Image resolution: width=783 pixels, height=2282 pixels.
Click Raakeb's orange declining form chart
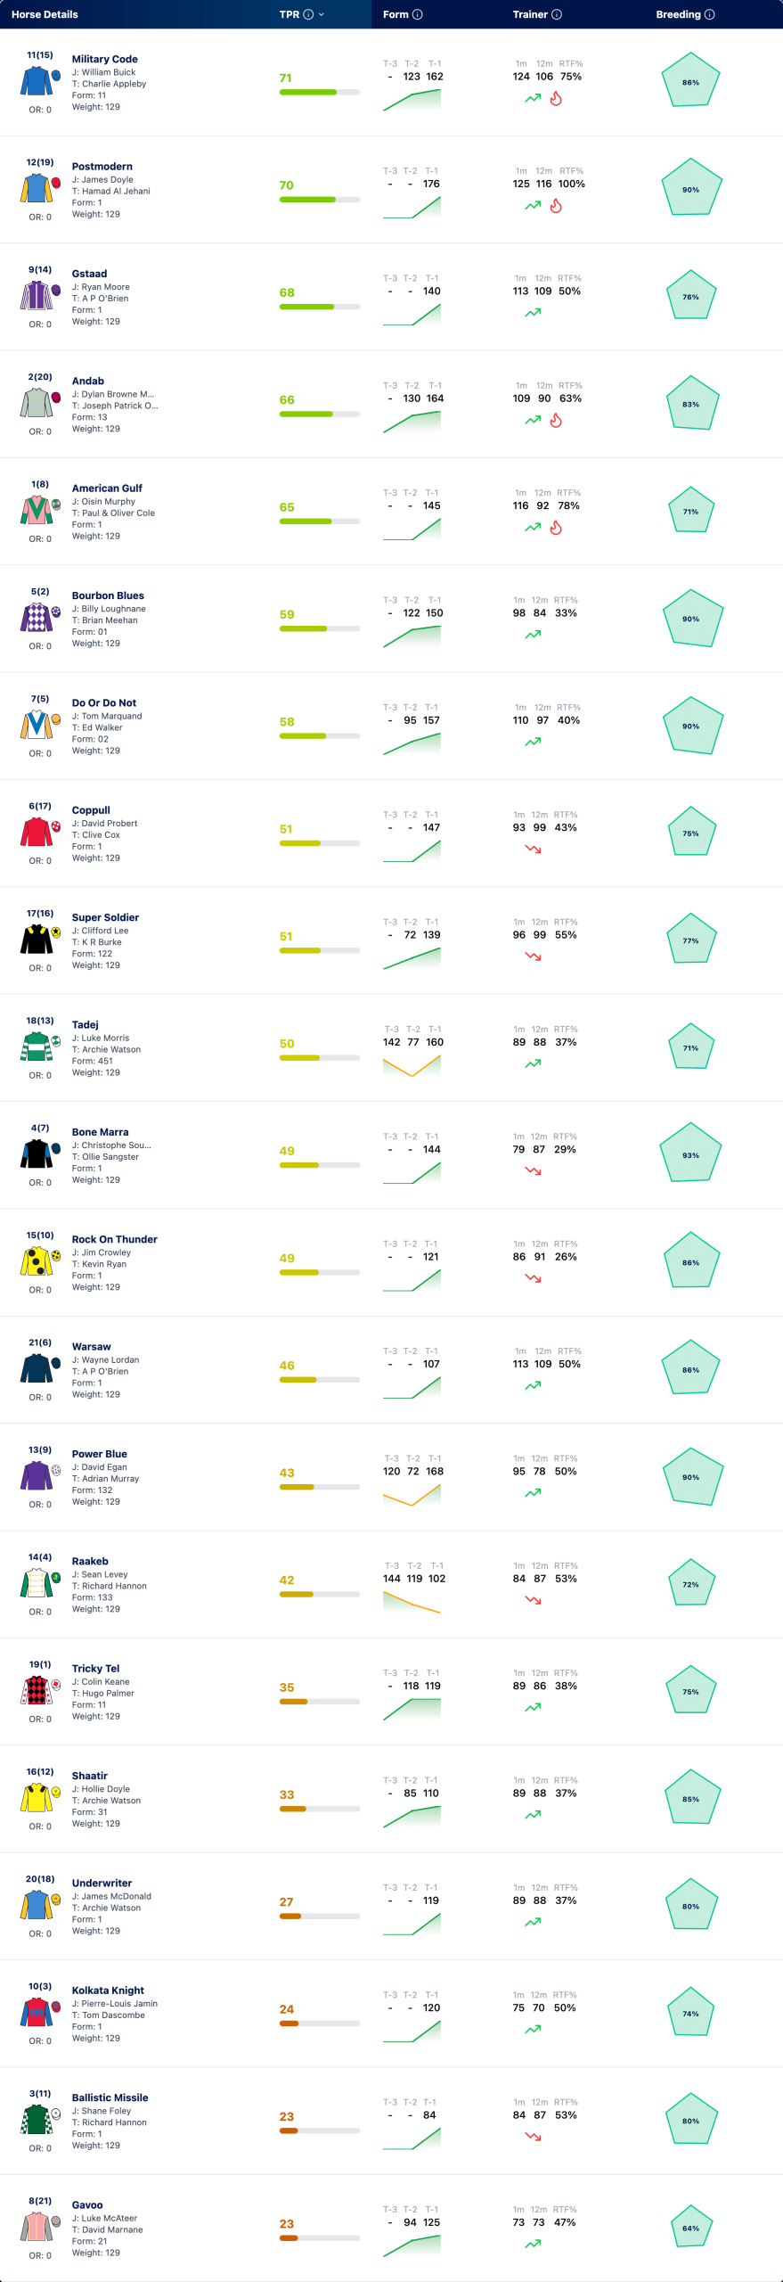click(x=412, y=1602)
